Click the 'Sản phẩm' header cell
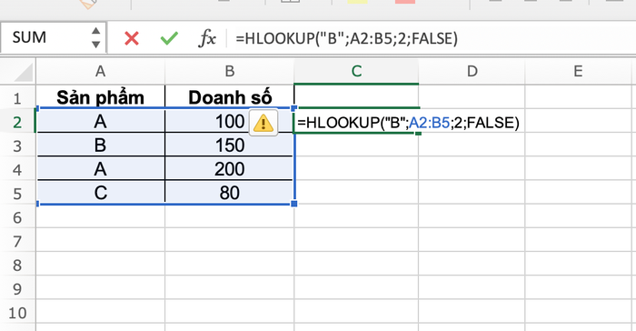This screenshot has width=636, height=331. tap(100, 97)
